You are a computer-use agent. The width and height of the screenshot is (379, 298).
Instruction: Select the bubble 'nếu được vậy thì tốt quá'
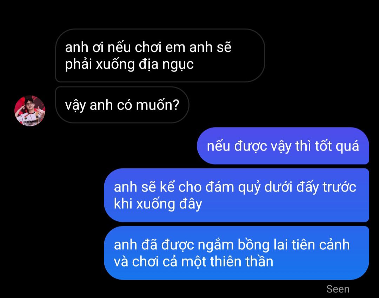[x=283, y=146]
